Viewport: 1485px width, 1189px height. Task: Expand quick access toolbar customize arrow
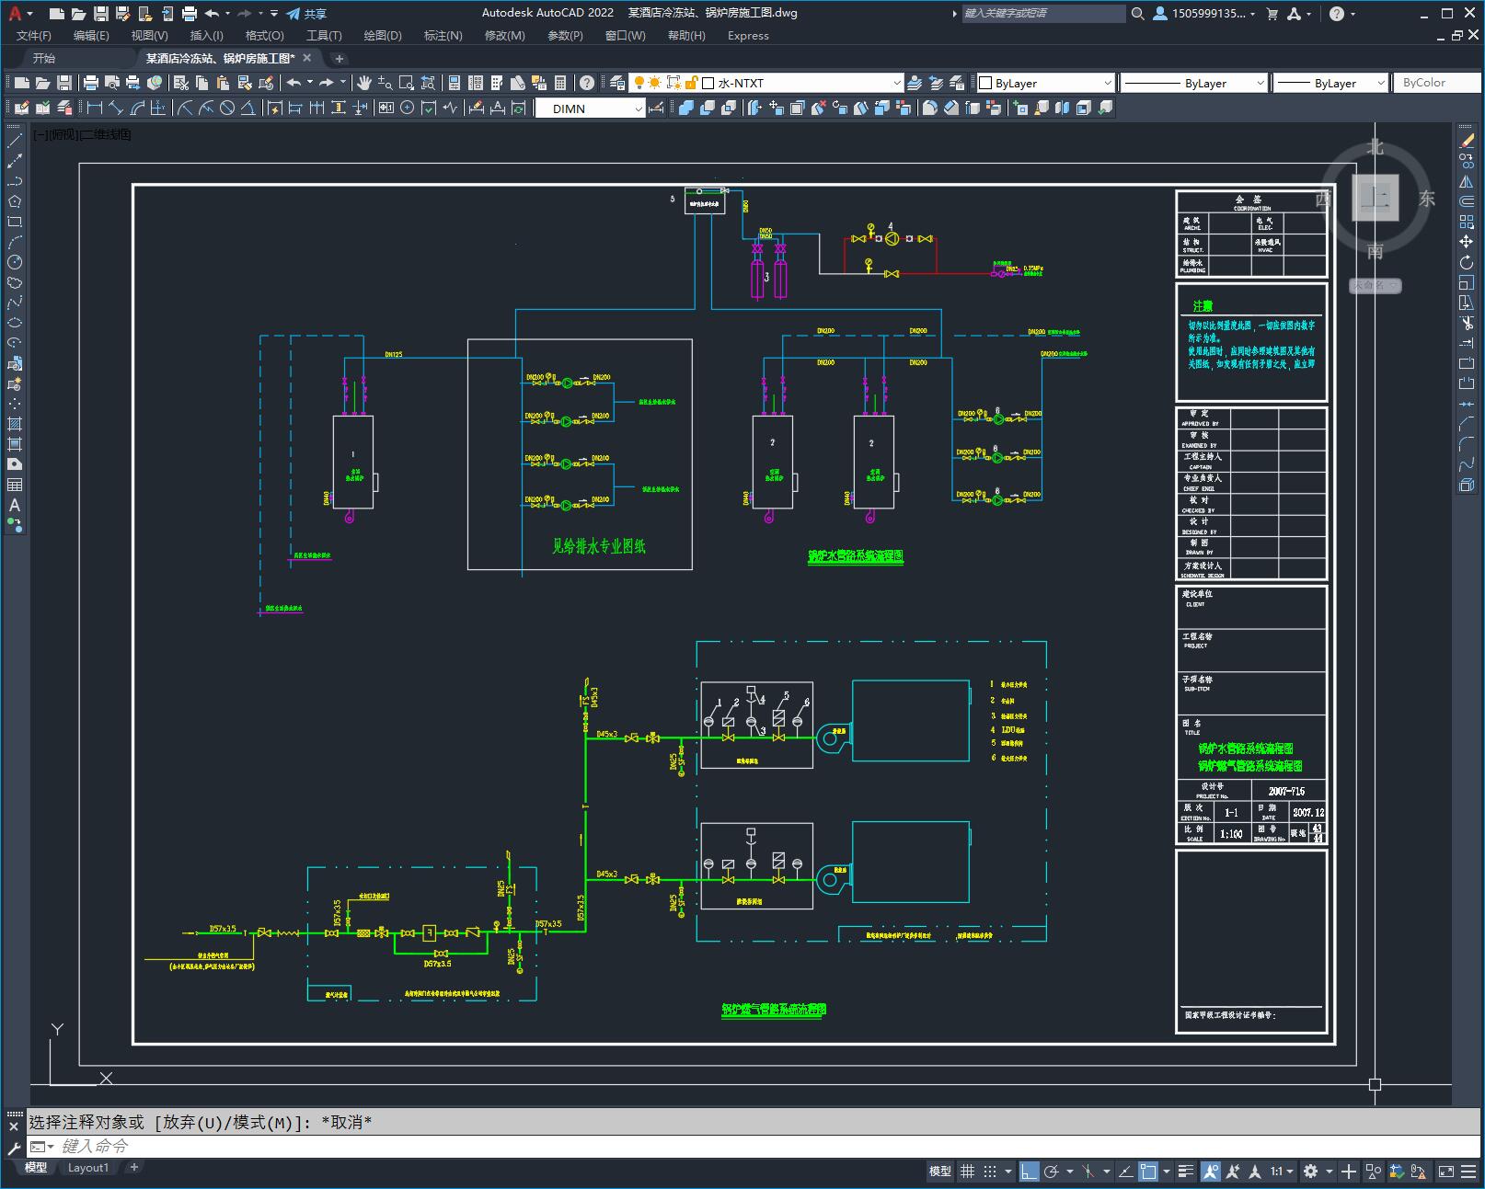coord(274,14)
